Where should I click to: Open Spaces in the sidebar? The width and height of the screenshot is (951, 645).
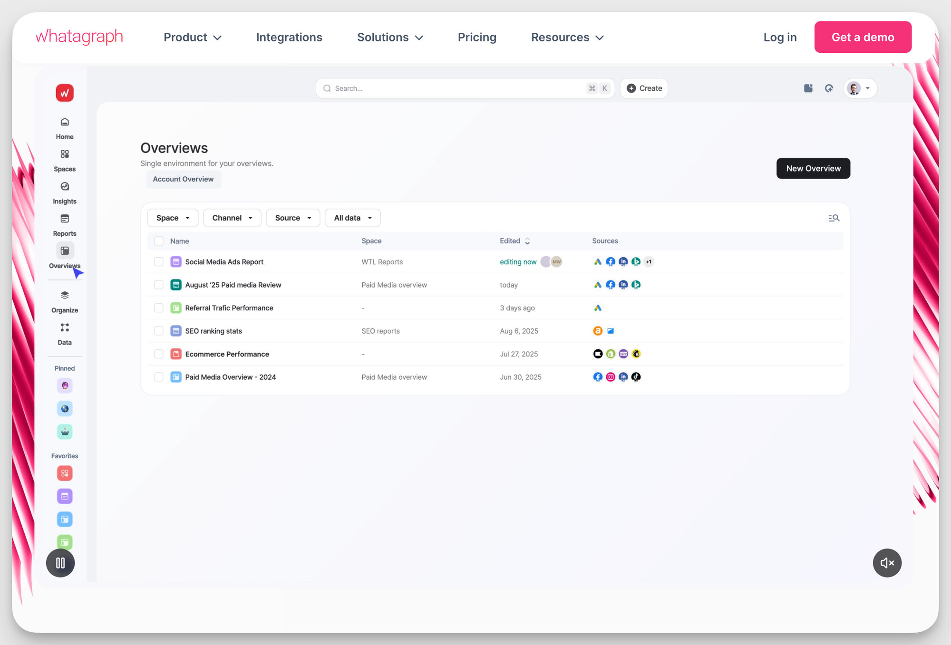coord(65,154)
